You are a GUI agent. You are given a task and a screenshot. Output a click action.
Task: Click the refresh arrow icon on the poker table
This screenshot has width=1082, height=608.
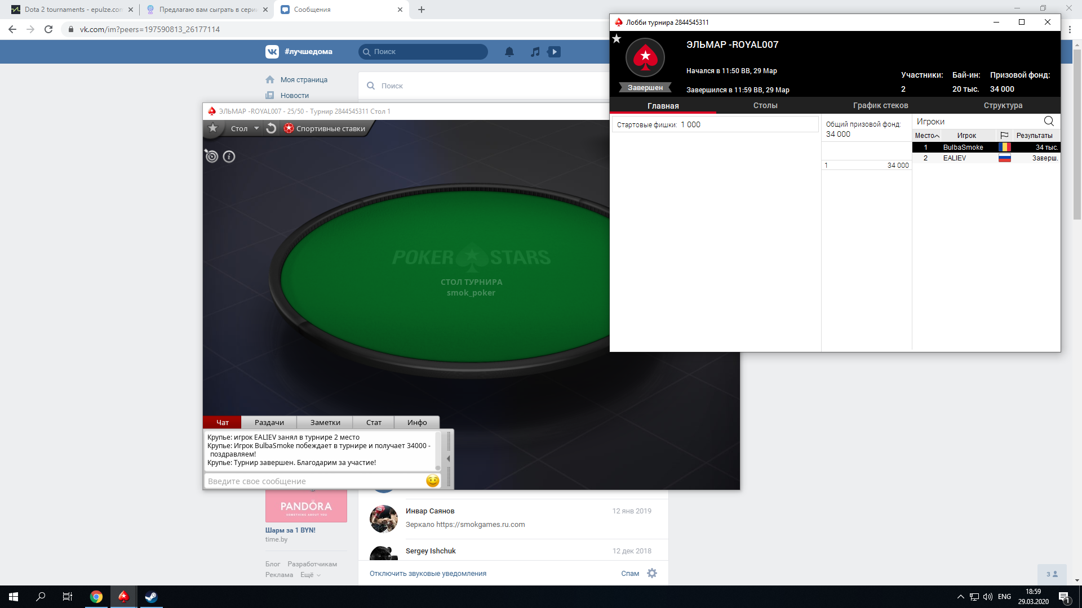pyautogui.click(x=271, y=128)
